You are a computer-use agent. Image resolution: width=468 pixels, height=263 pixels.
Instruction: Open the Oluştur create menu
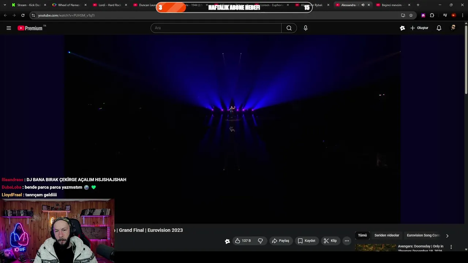(419, 28)
